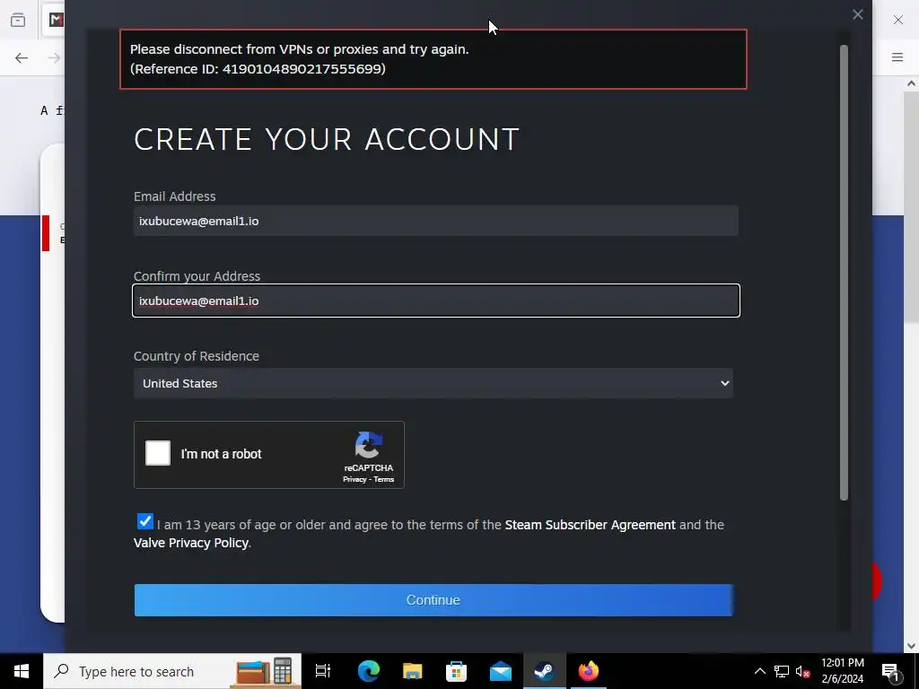Image resolution: width=919 pixels, height=689 pixels.
Task: Open the notification center icon
Action: (x=890, y=671)
